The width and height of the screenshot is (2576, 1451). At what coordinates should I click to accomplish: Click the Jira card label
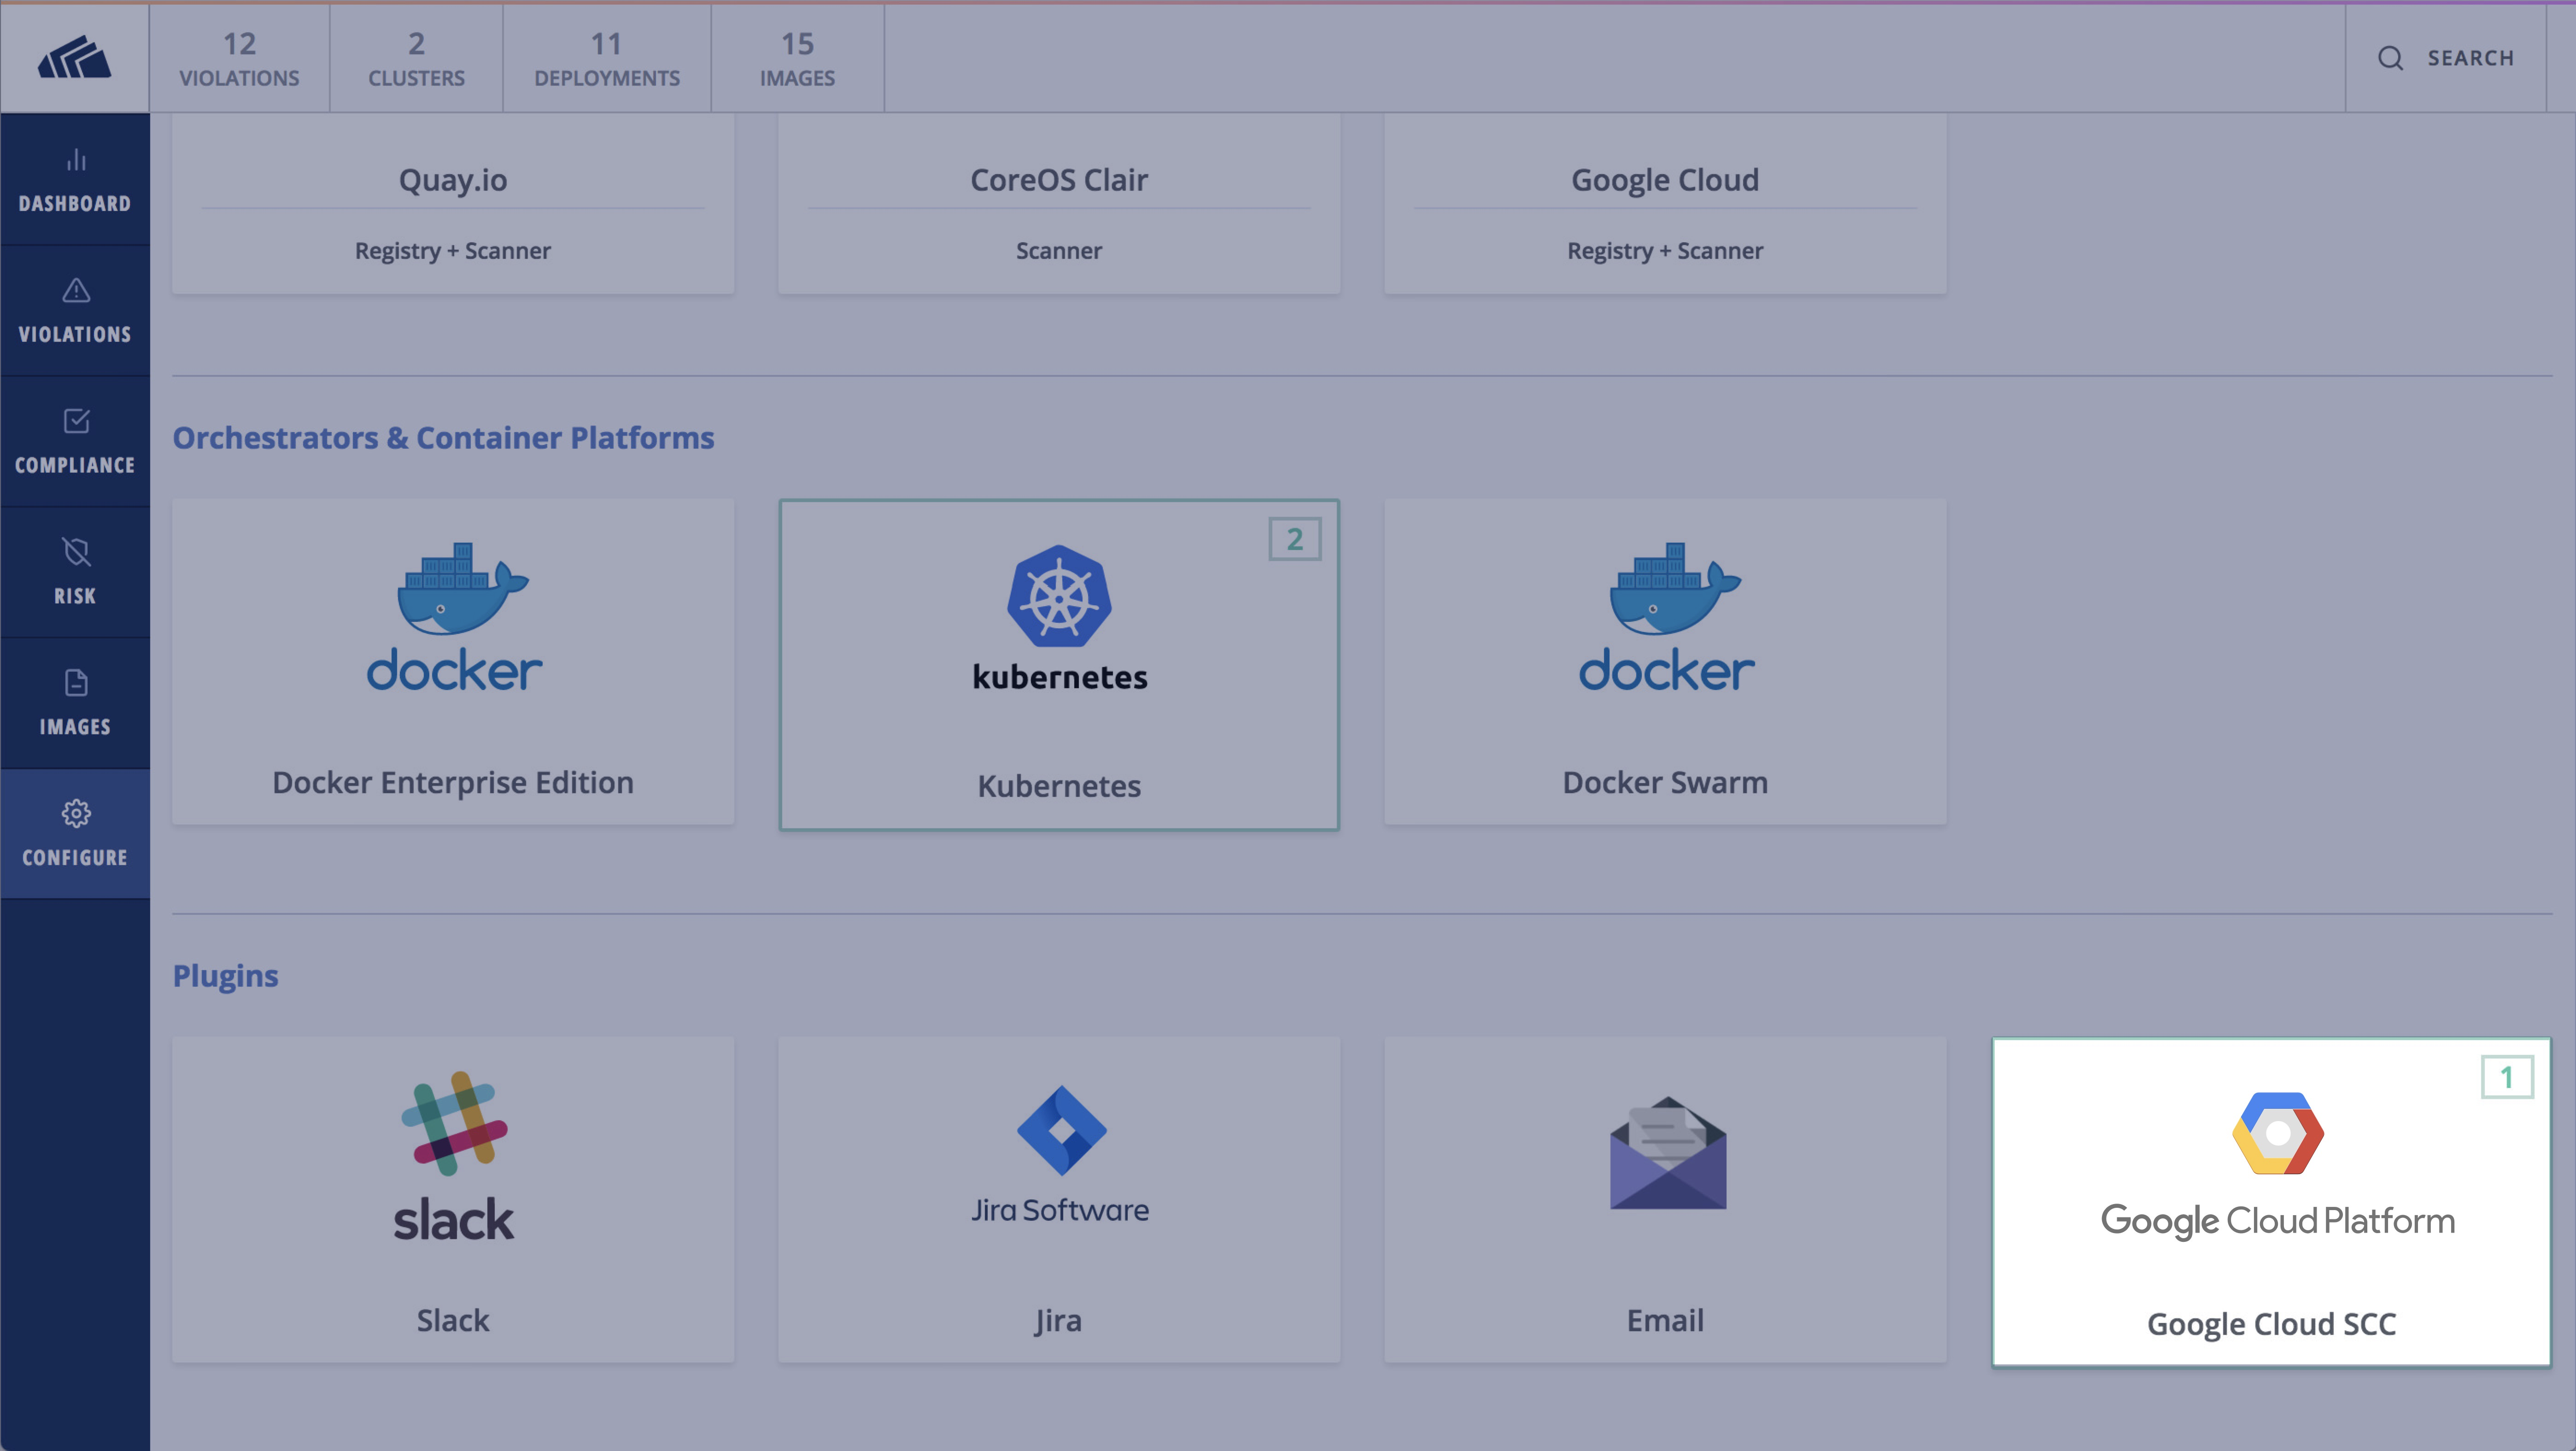pyautogui.click(x=1058, y=1320)
